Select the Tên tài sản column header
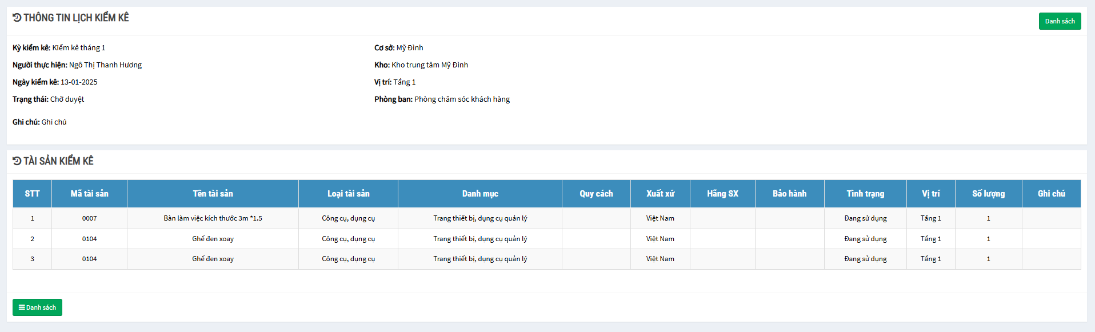Image resolution: width=1095 pixels, height=332 pixels. (213, 194)
